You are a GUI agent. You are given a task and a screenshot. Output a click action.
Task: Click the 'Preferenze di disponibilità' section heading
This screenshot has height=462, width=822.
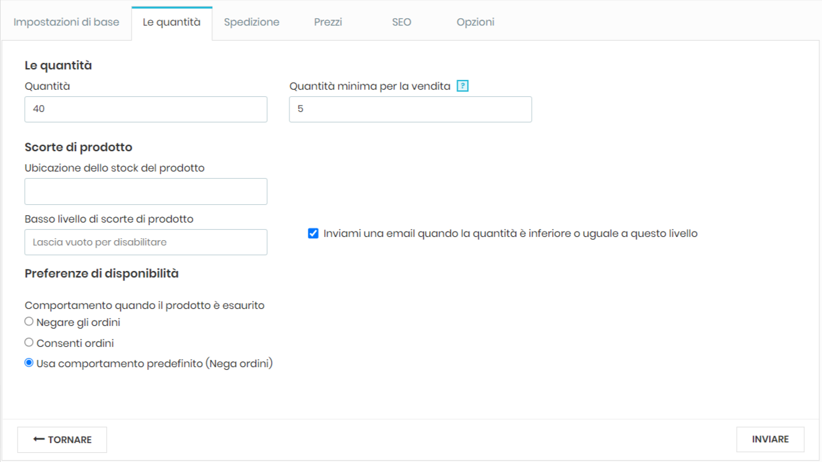pyautogui.click(x=102, y=274)
